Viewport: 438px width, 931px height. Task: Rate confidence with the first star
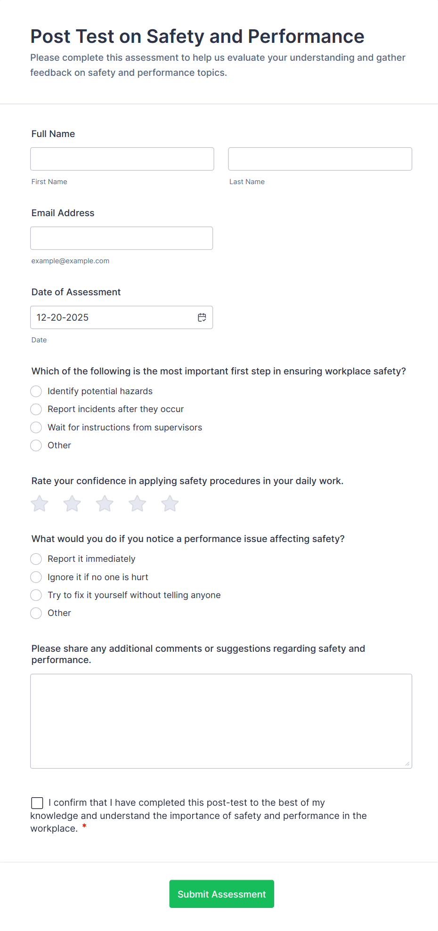[39, 503]
